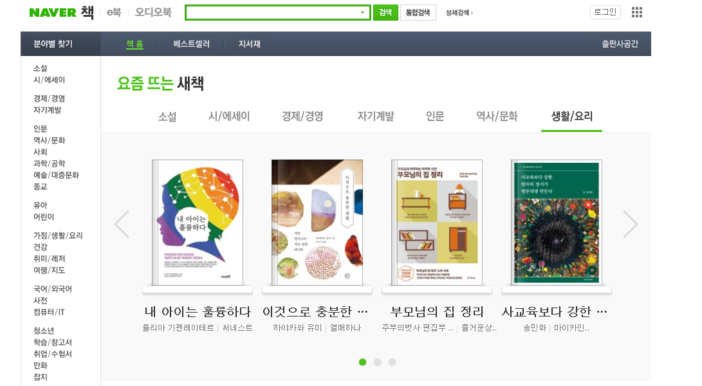Click the NAVER 책 logo
This screenshot has height=386, width=702.
[x=61, y=12]
